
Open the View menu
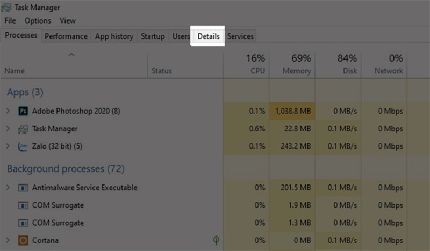[x=68, y=21]
